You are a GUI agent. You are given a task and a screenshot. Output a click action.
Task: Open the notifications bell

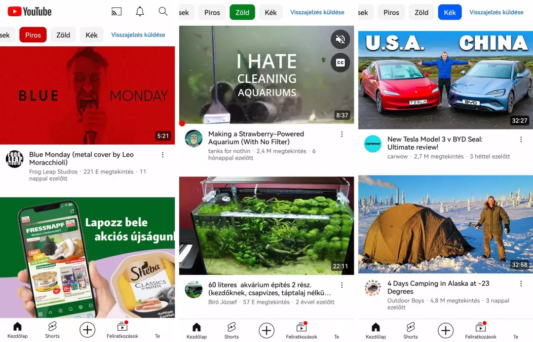point(140,11)
